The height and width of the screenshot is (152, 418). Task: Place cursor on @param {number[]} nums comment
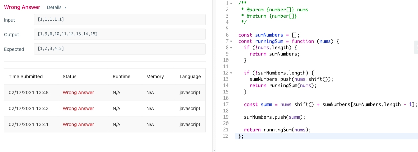(275, 10)
